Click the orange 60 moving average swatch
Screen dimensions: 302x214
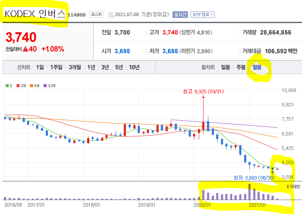31,86
